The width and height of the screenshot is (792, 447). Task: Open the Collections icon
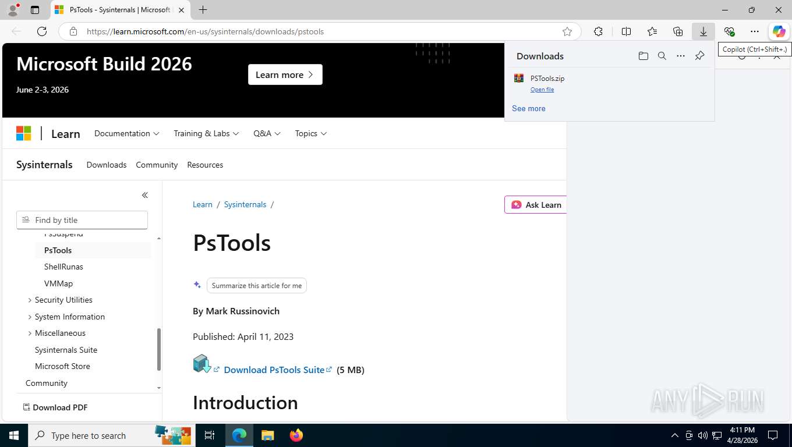678,31
